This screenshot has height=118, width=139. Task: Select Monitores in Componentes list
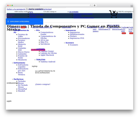pos(22,60)
